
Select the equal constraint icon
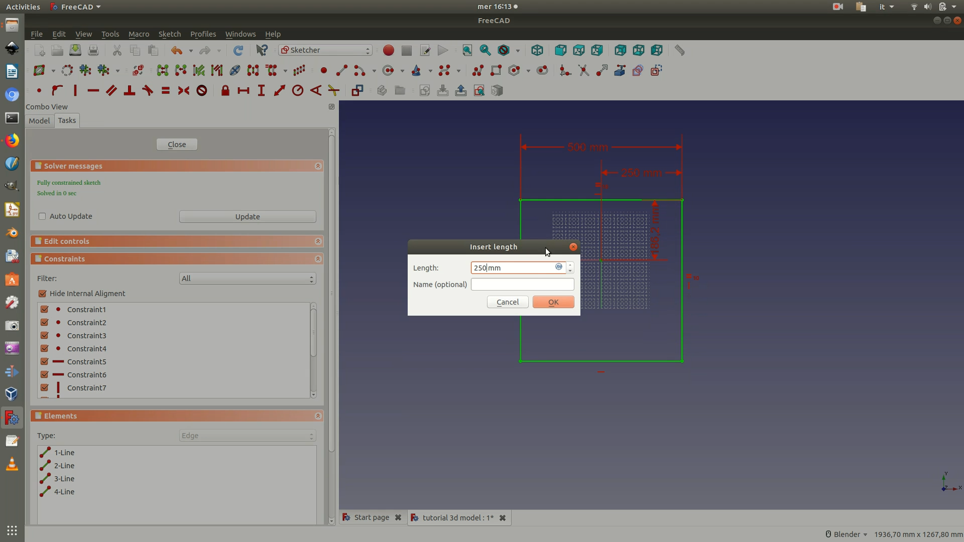click(x=166, y=90)
